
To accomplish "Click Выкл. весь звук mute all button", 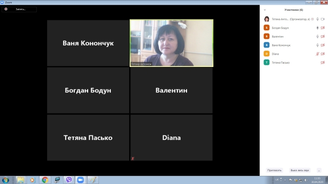I will click(299, 170).
